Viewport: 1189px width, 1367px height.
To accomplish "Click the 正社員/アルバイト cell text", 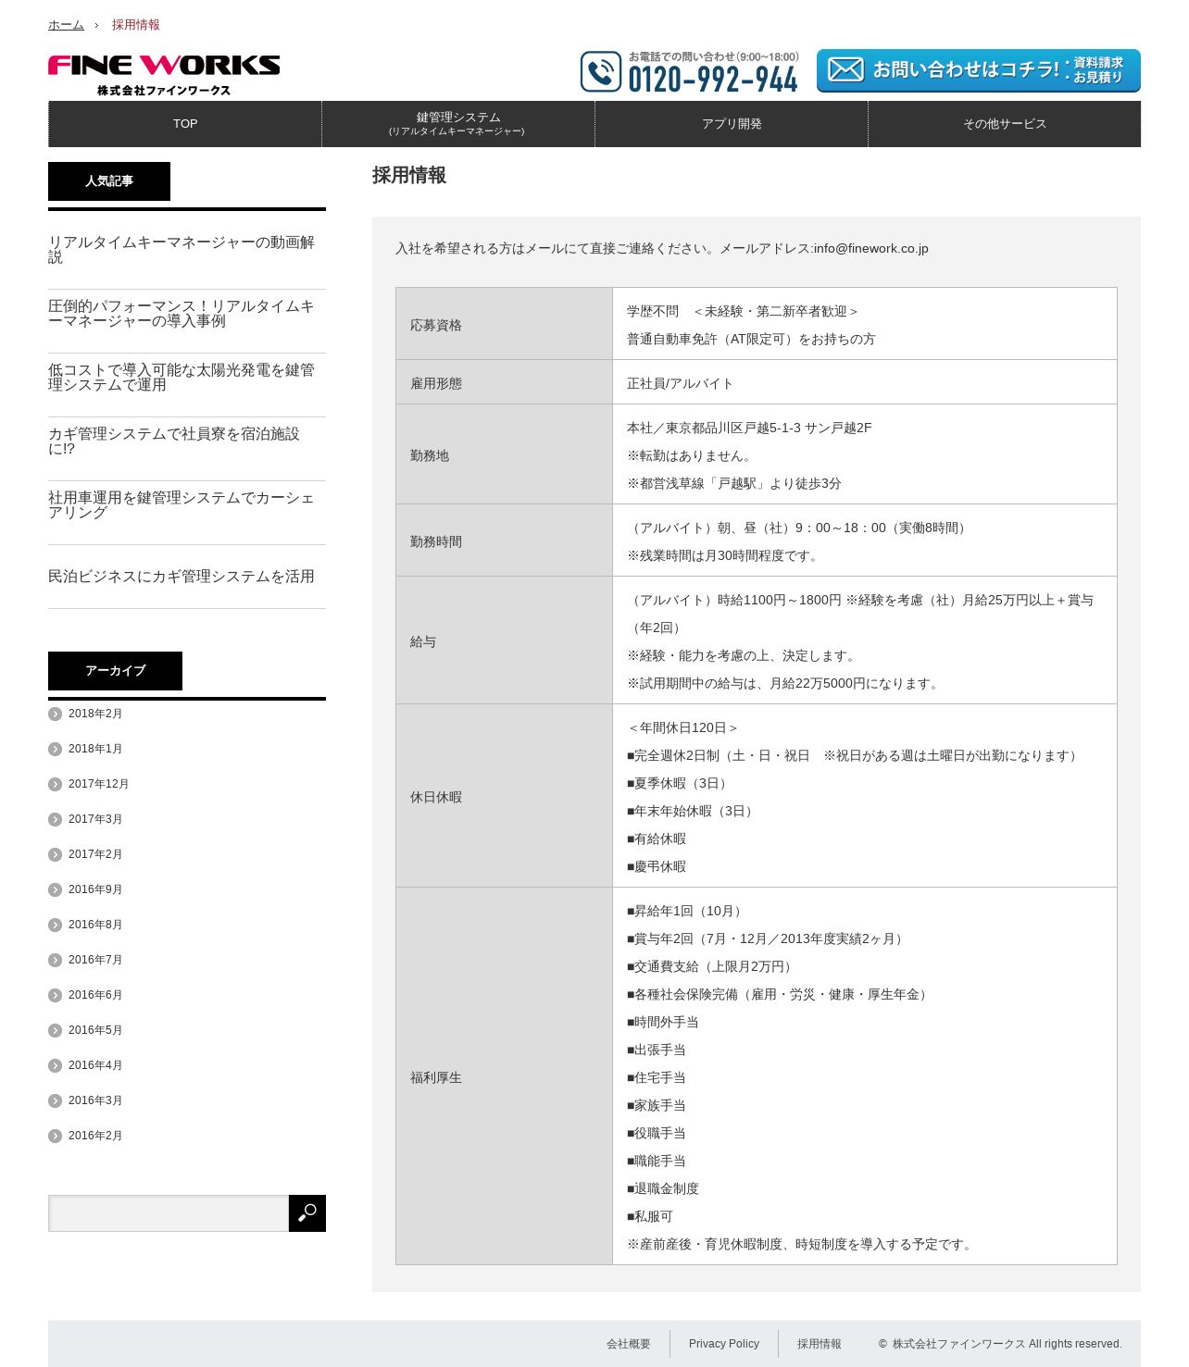I will [x=680, y=383].
